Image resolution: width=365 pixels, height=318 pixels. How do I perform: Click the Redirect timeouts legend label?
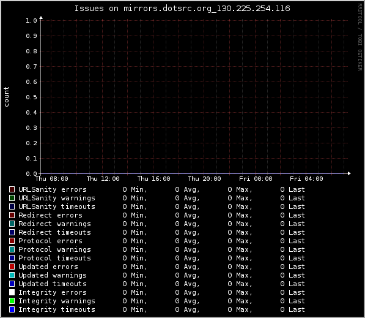click(x=54, y=232)
